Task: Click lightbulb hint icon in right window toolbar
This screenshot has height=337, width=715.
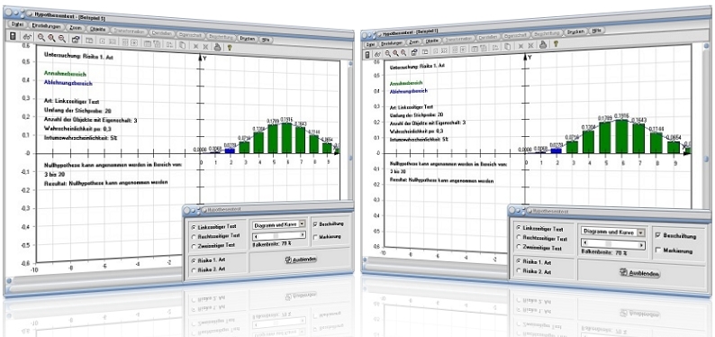Action: click(x=556, y=44)
